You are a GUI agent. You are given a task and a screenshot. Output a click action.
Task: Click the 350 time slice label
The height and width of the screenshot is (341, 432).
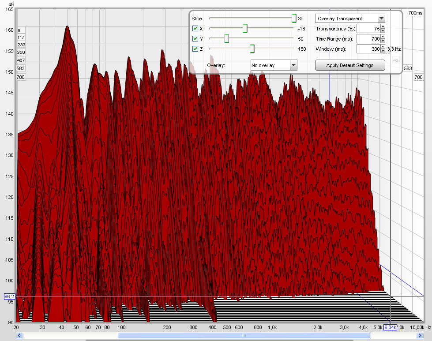pos(21,52)
